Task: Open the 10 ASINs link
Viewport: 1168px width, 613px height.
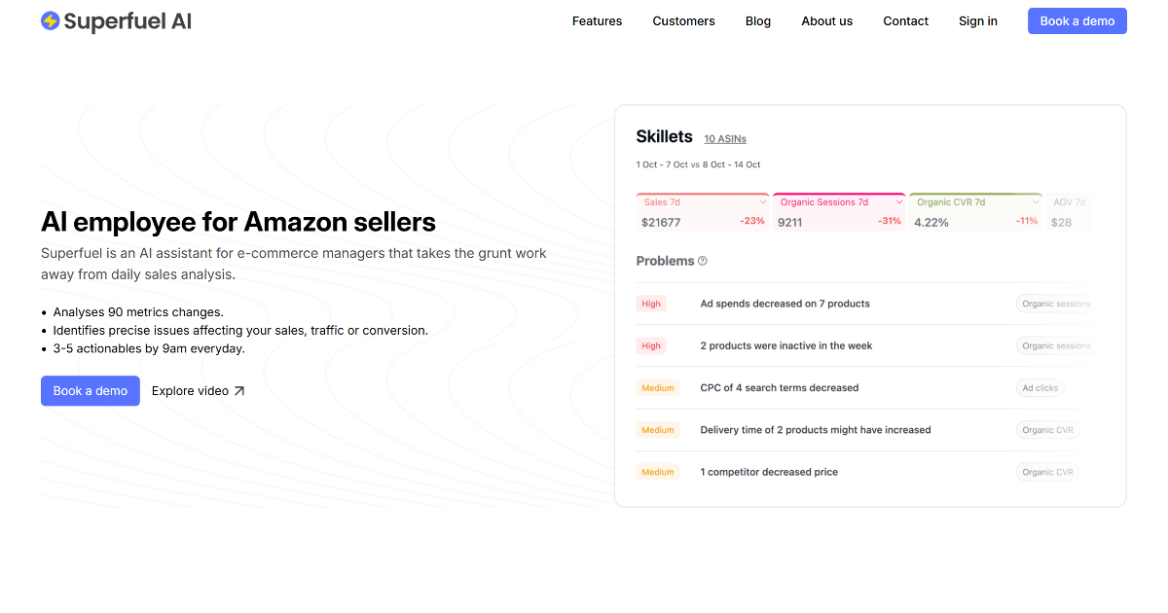Action: tap(725, 139)
